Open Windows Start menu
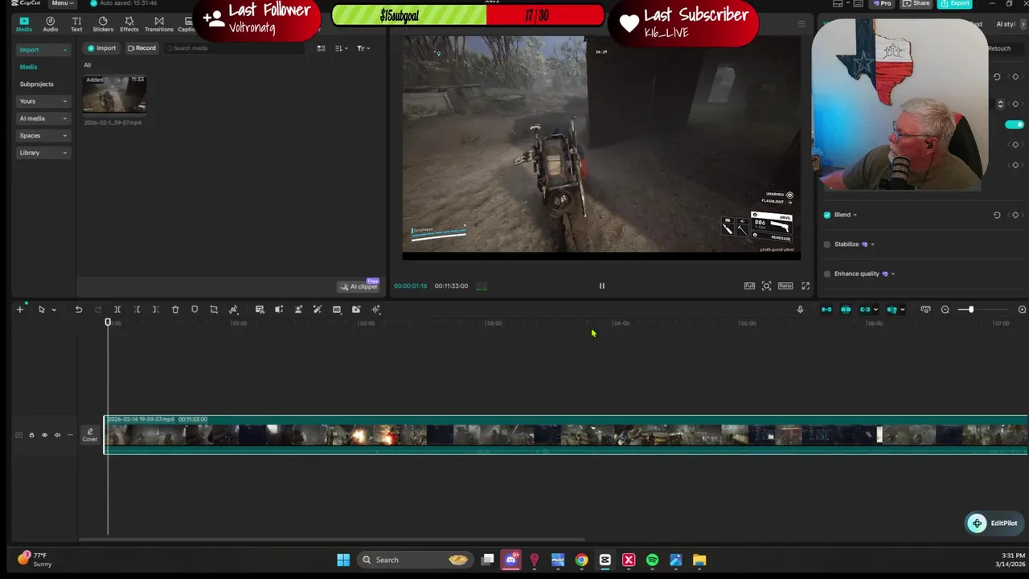This screenshot has width=1029, height=579. click(343, 560)
